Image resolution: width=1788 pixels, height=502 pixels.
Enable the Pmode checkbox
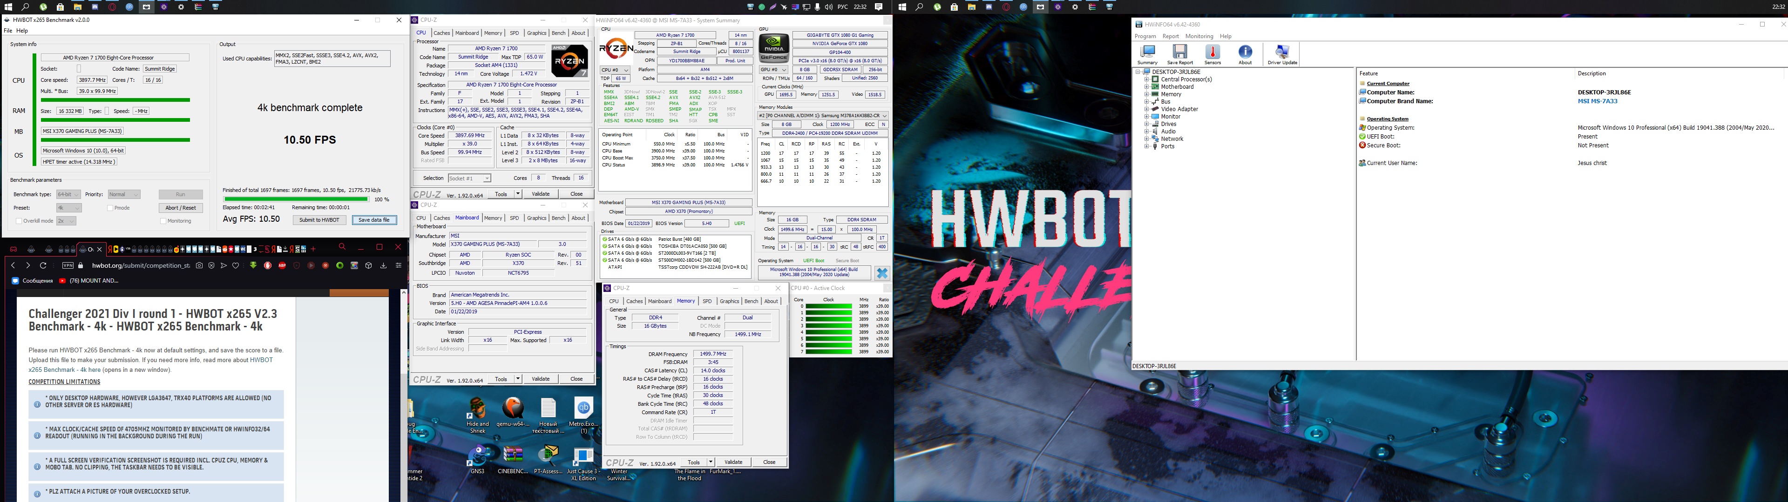tap(110, 208)
